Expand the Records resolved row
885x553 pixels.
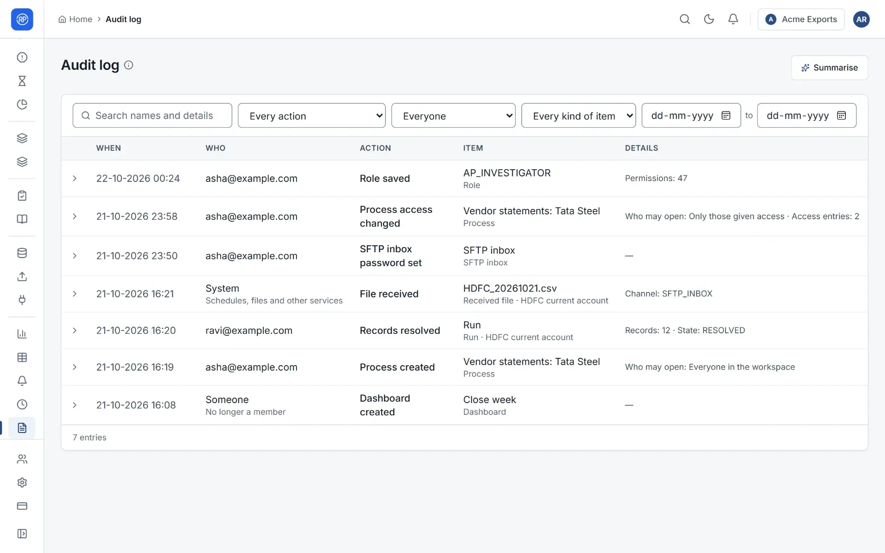pyautogui.click(x=75, y=330)
